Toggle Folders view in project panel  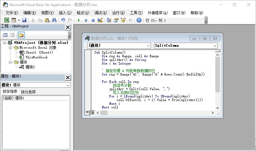point(21,35)
